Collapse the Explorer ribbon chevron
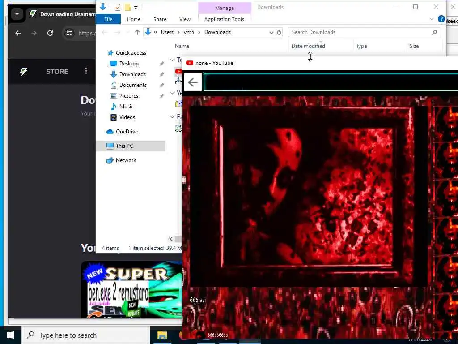This screenshot has height=344, width=458. [432, 19]
